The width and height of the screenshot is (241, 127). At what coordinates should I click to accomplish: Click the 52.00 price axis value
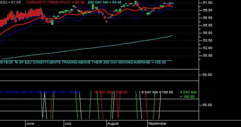click(208, 48)
